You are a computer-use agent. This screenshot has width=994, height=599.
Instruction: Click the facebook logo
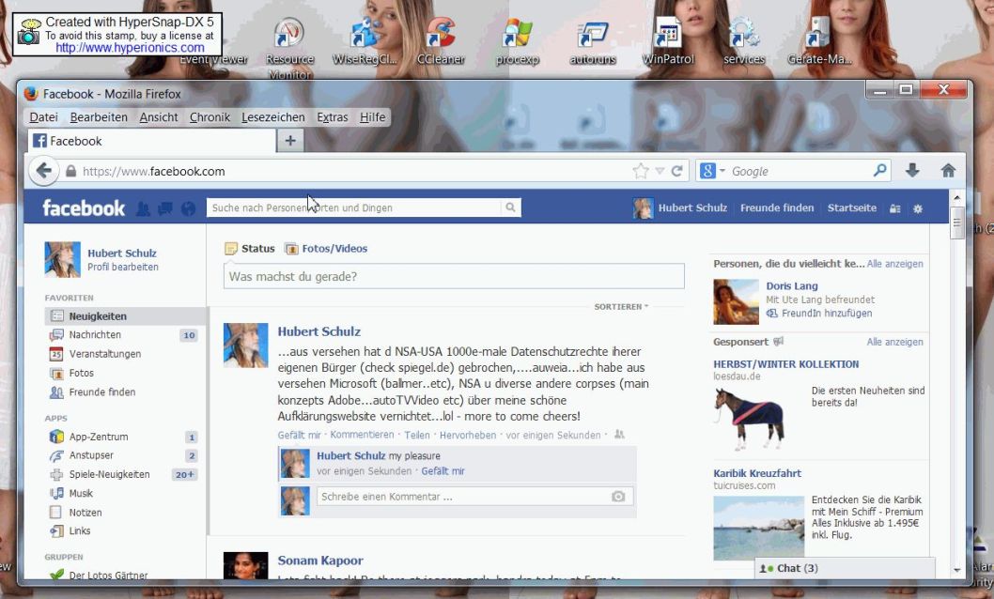click(84, 208)
